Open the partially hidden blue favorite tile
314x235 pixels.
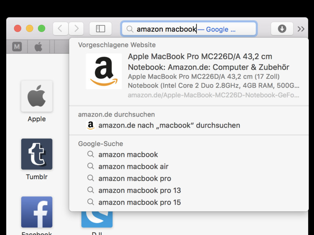[x=97, y=220]
